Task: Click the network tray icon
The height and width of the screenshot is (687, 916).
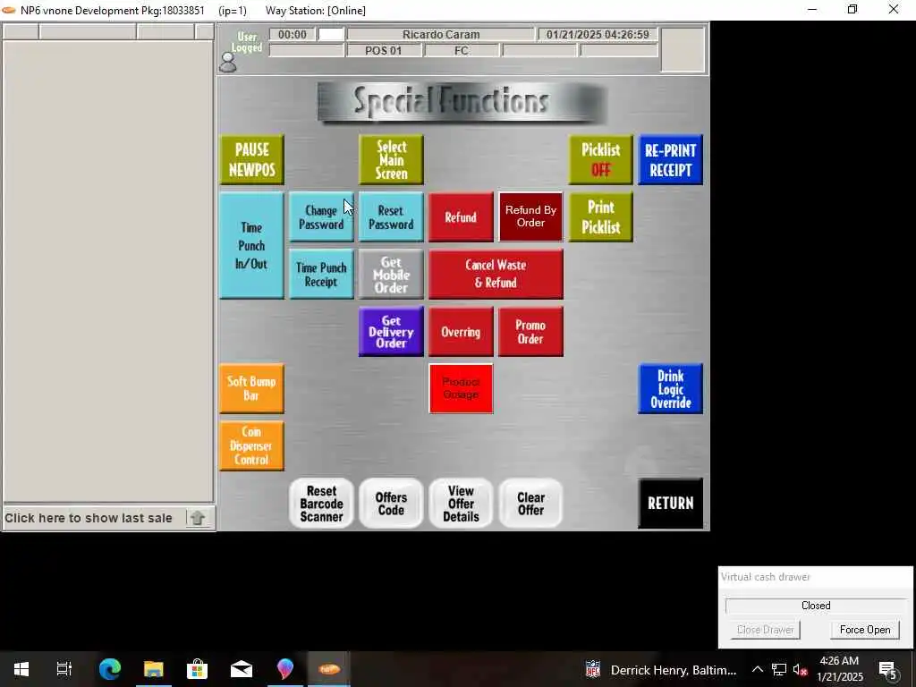Action: [x=779, y=669]
